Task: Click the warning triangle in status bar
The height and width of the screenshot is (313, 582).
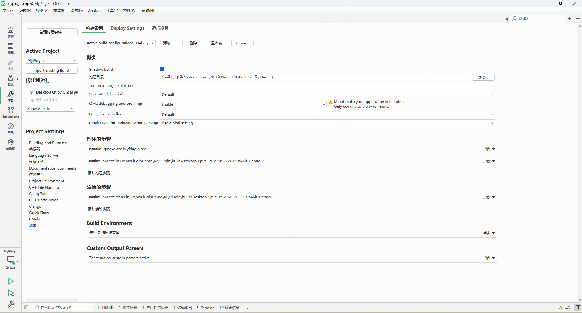Action: pyautogui.click(x=560, y=308)
